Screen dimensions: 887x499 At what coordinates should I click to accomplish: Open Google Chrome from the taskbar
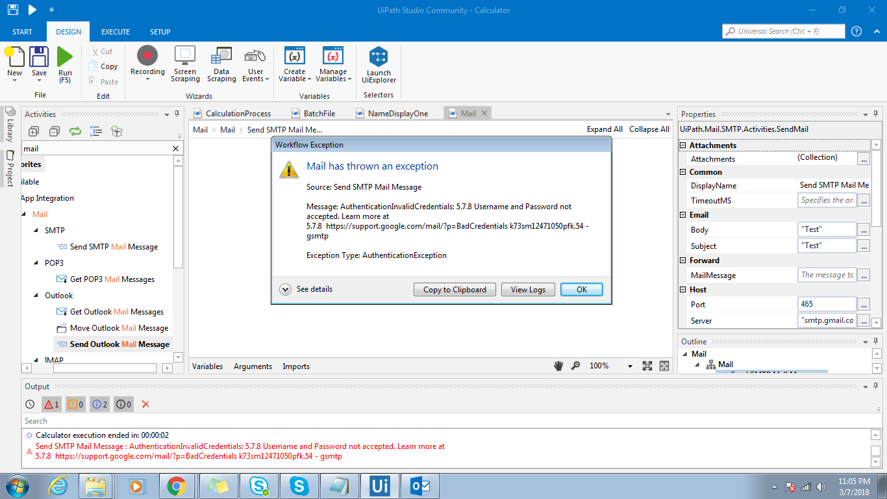tap(176, 486)
